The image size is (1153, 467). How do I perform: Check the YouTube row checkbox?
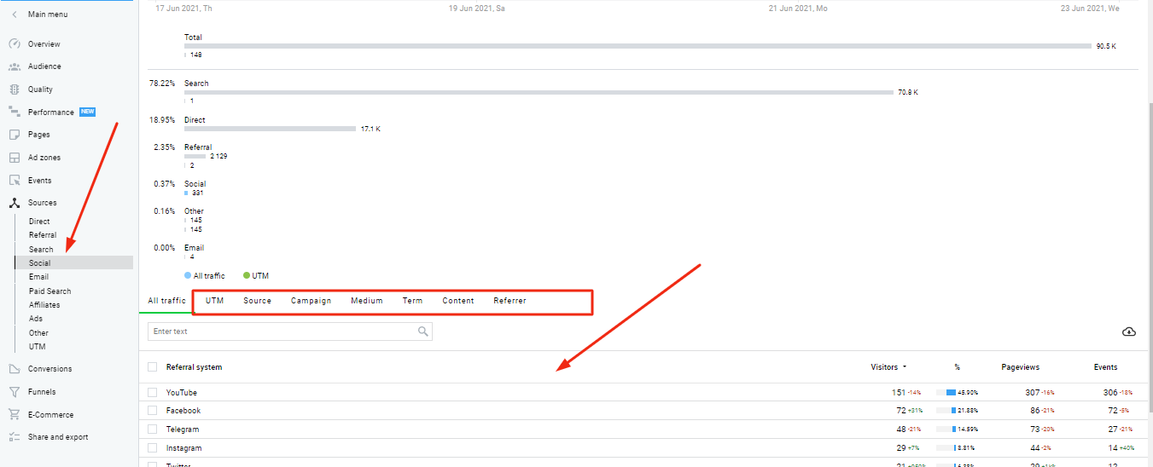tap(152, 393)
